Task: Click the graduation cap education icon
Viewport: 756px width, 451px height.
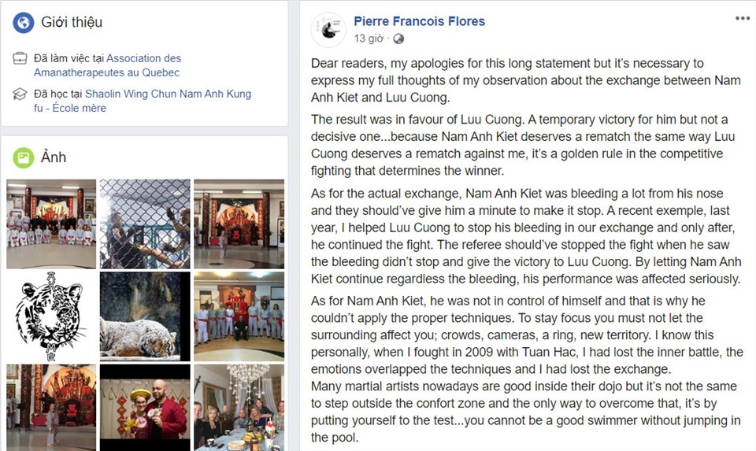Action: tap(20, 94)
